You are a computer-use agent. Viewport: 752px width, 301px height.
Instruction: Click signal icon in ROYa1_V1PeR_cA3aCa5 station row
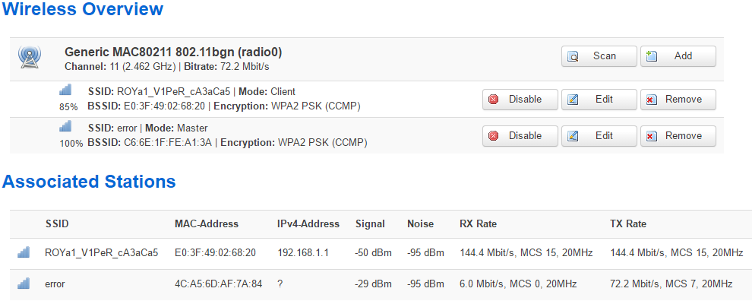click(24, 252)
